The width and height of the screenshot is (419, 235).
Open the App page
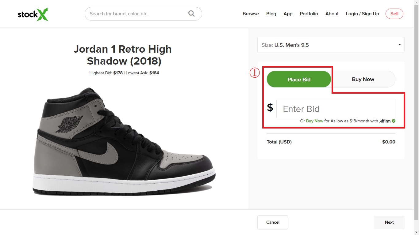[288, 14]
